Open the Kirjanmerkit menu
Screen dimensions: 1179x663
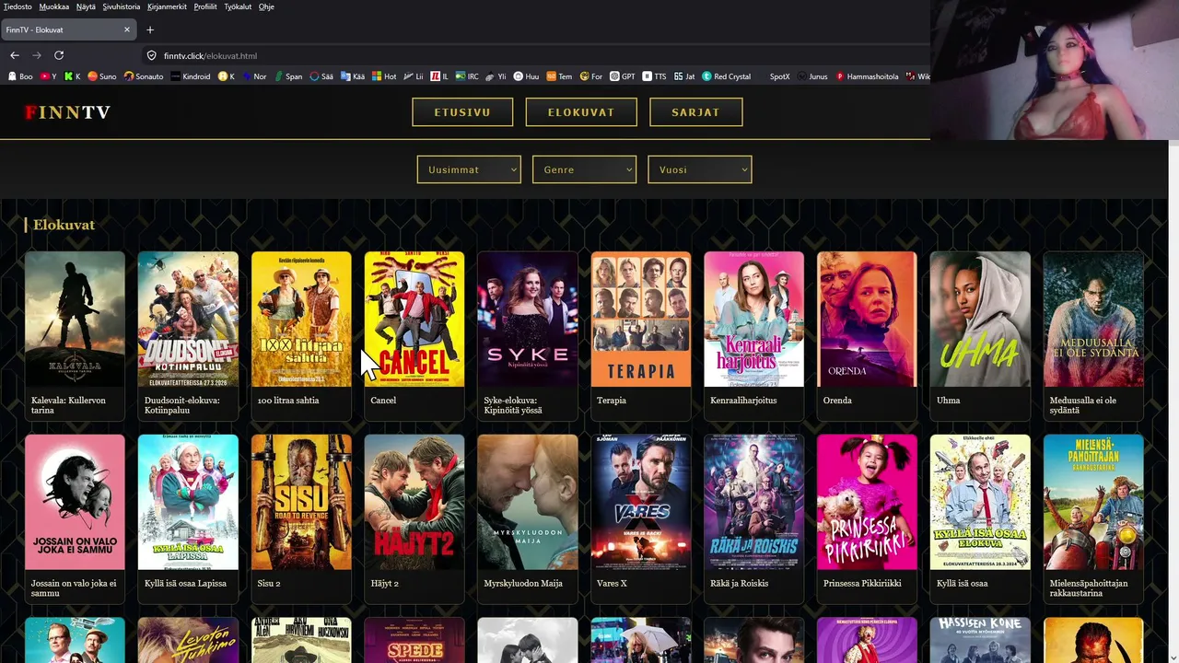pos(167,6)
